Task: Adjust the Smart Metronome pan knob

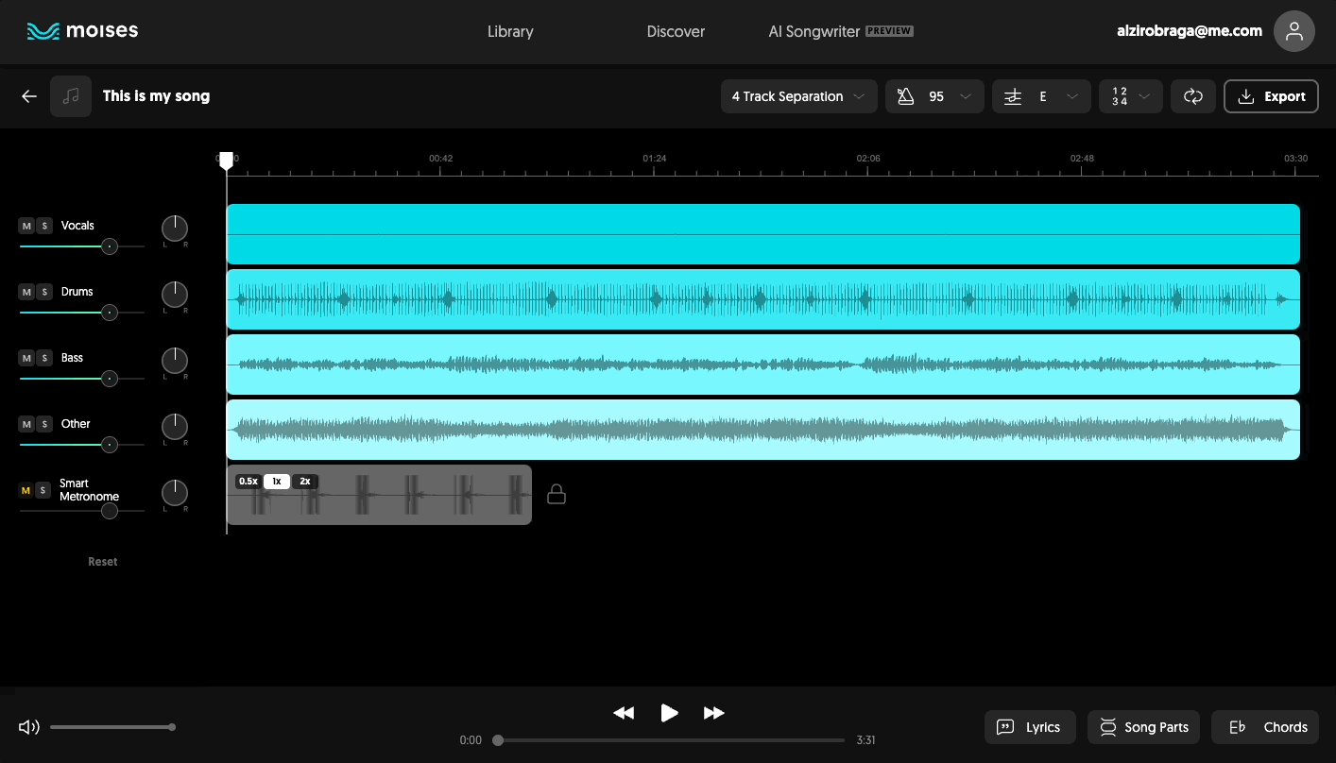Action: 175,493
